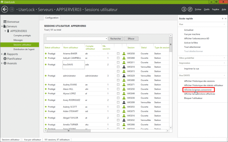Click the Rapports chart icon

[x=5, y=54]
